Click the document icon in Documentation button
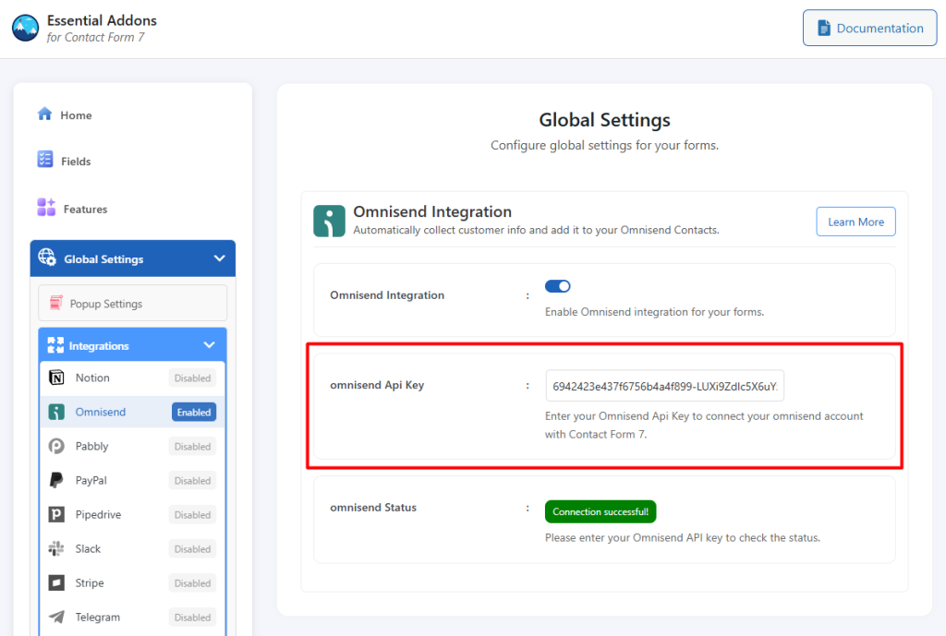 point(823,28)
